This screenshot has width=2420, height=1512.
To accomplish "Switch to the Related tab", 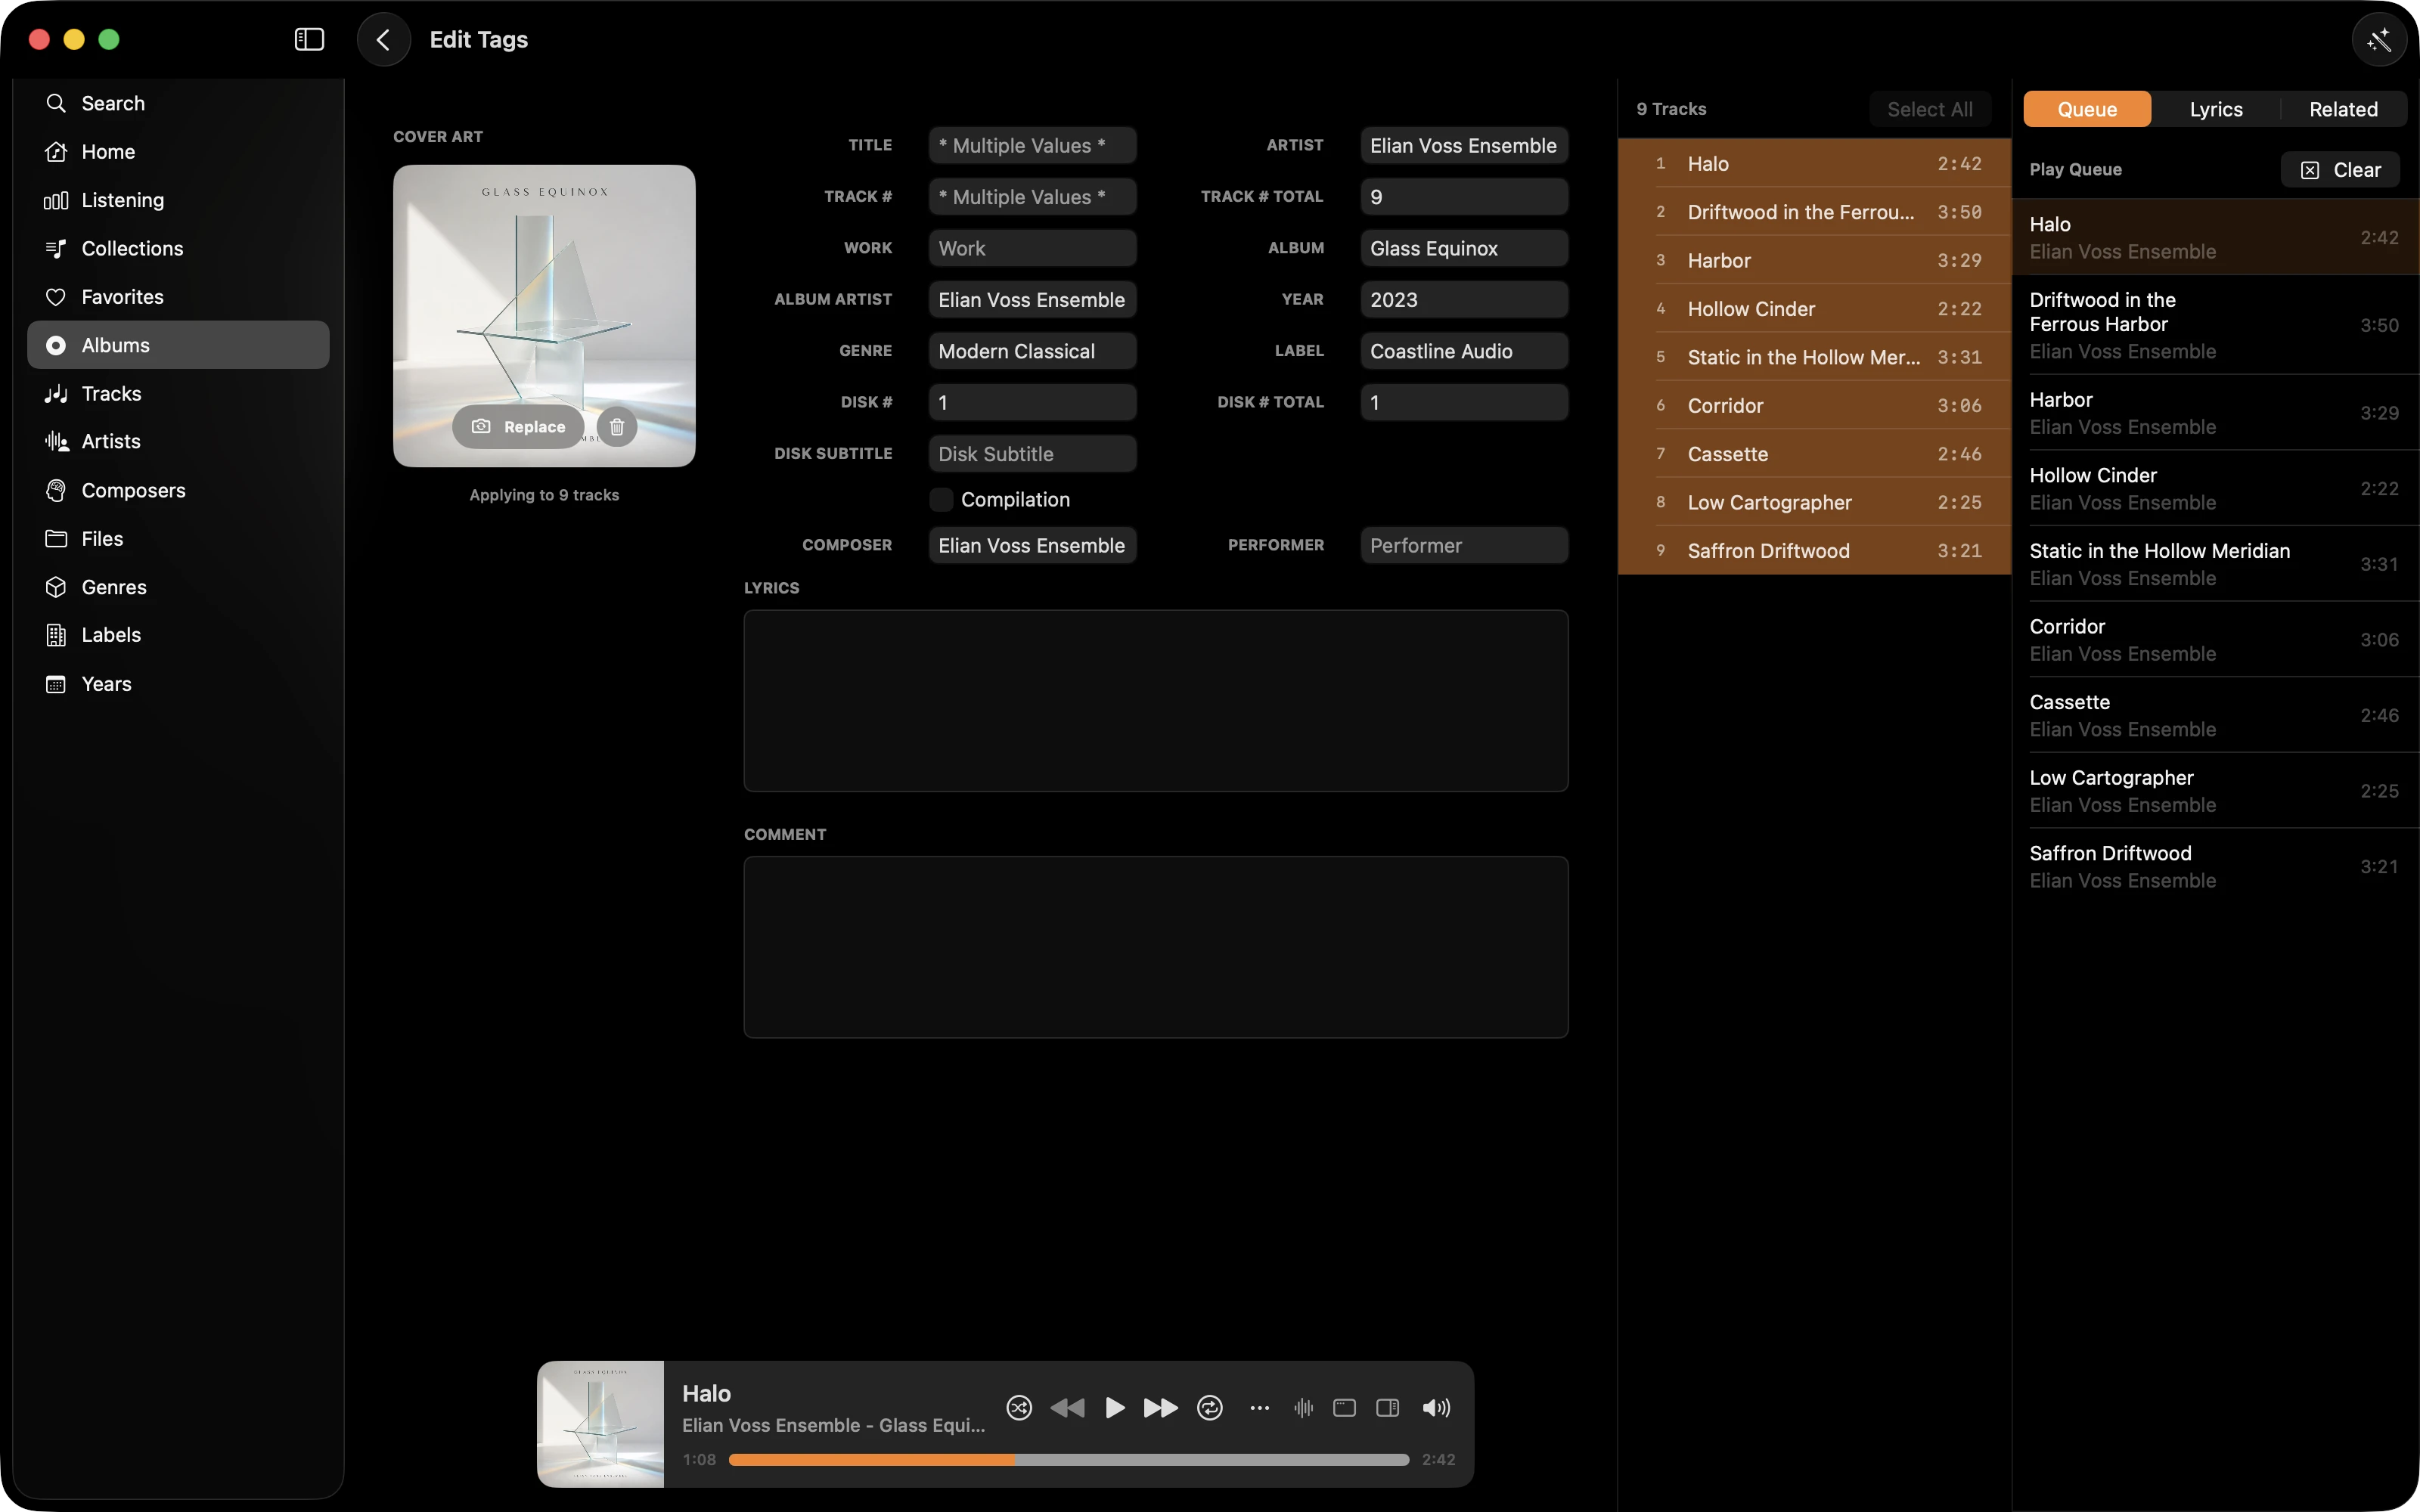I will point(2343,109).
